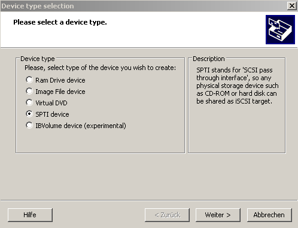
Task: Click the disabled < Zurück button
Action: pos(167,215)
